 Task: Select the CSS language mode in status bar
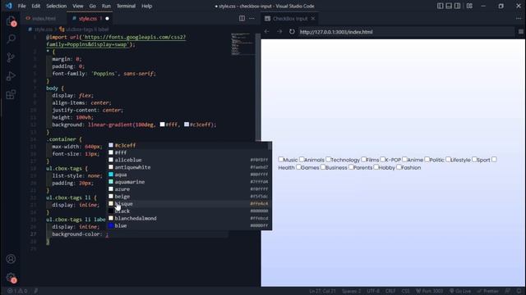pos(405,291)
